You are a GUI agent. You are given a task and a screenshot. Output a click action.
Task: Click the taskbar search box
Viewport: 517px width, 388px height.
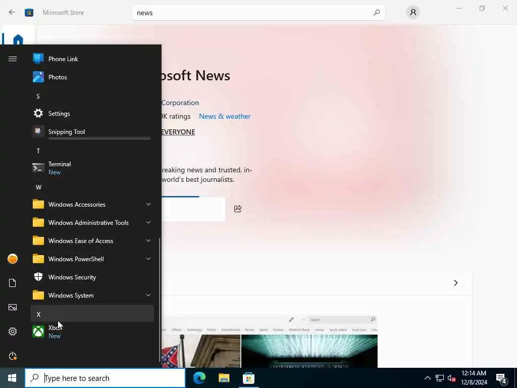[105, 378]
